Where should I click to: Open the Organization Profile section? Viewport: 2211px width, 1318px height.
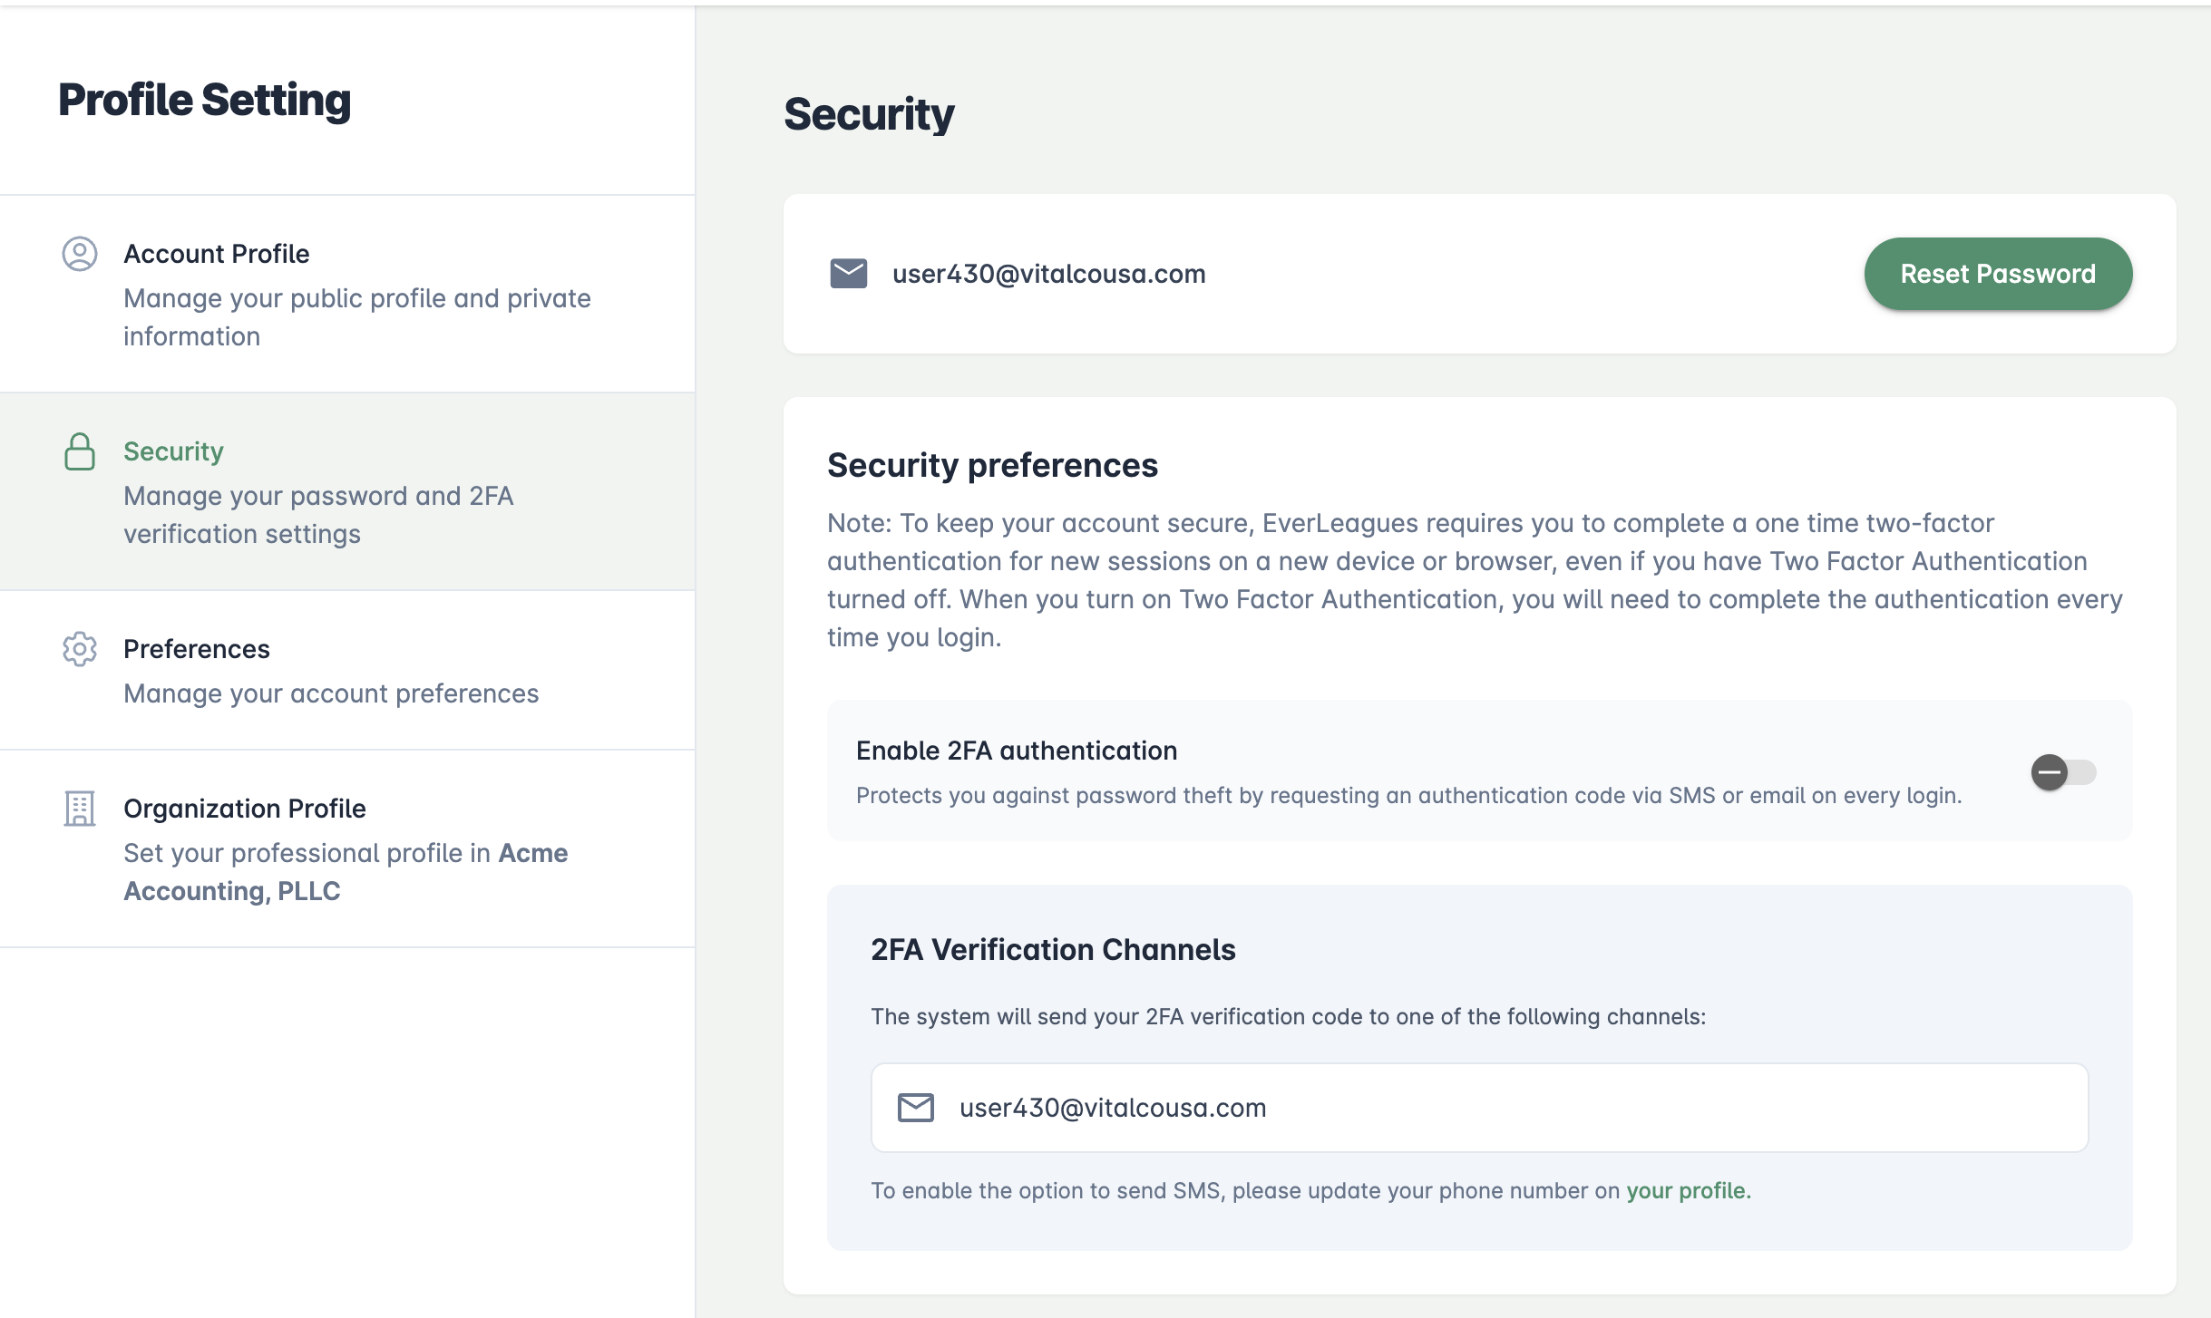pos(244,809)
